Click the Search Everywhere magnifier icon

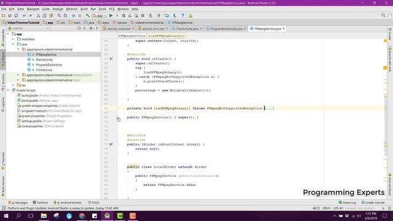383,15
